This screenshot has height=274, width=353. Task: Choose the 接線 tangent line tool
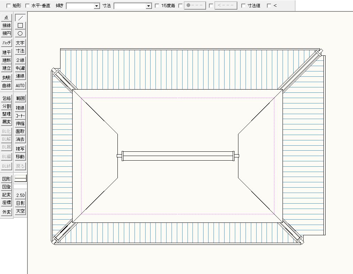pos(6,25)
